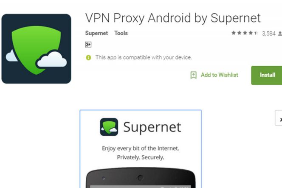The image size is (282, 188).
Task: Click the 'Enjoy every bit of the Internet' tagline
Action: pos(141,149)
